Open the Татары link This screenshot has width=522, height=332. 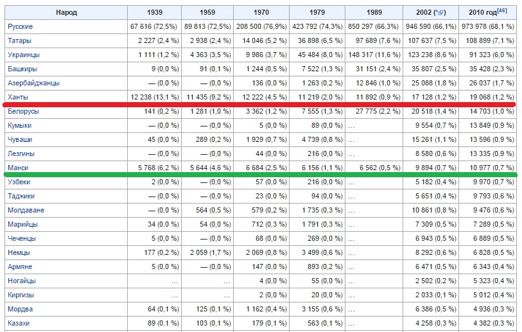pos(19,40)
